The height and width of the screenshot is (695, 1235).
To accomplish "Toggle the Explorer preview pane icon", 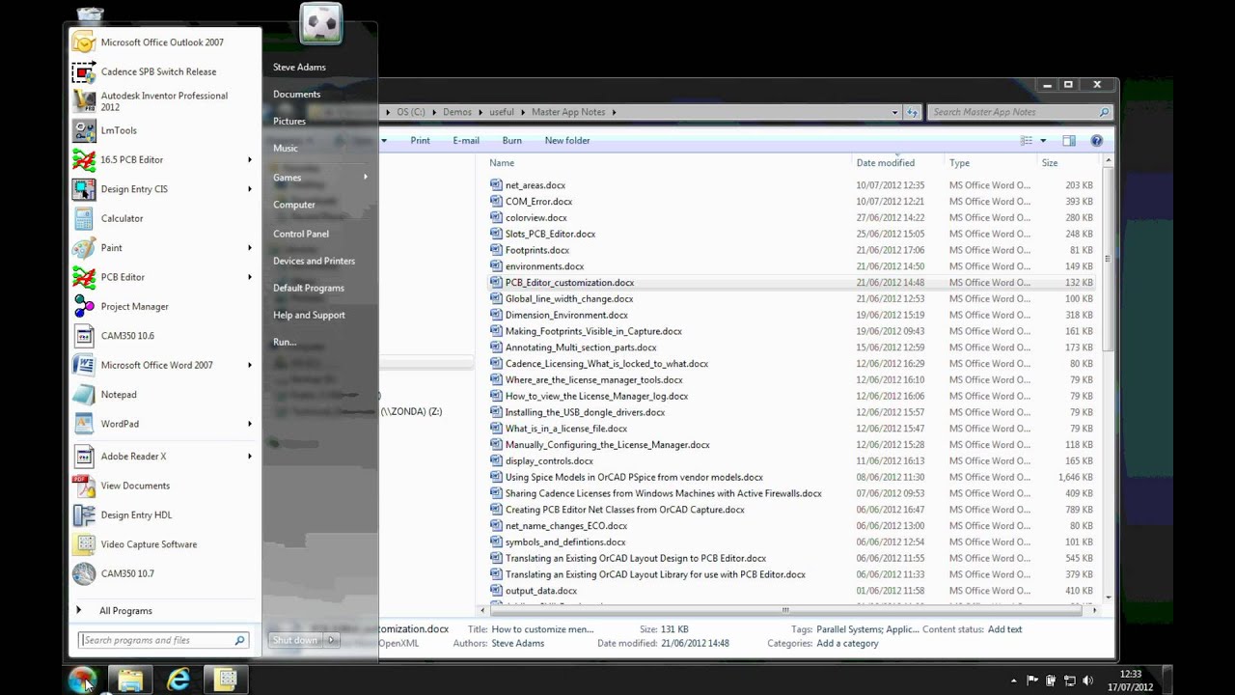I will 1069,141.
